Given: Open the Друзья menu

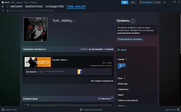Looking at the screenshot, I should 19,2.
